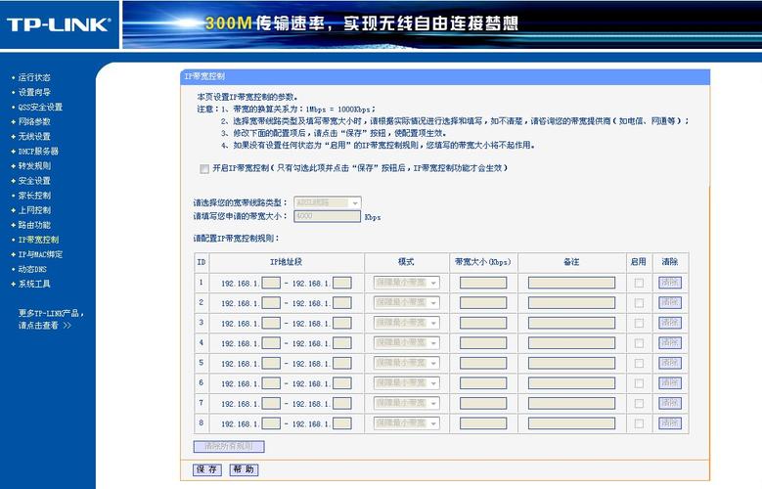This screenshot has width=762, height=489.
Task: Focus the start IP field in row 8
Action: [x=271, y=423]
